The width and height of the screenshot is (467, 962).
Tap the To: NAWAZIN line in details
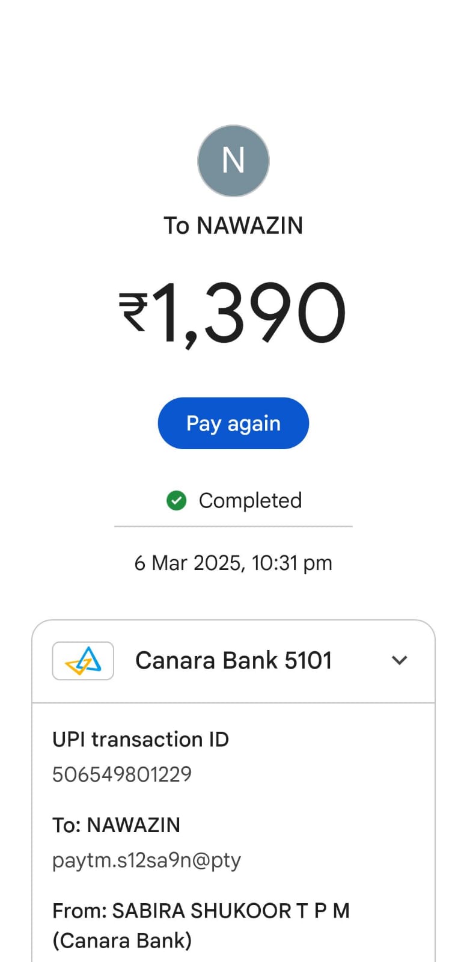[116, 825]
